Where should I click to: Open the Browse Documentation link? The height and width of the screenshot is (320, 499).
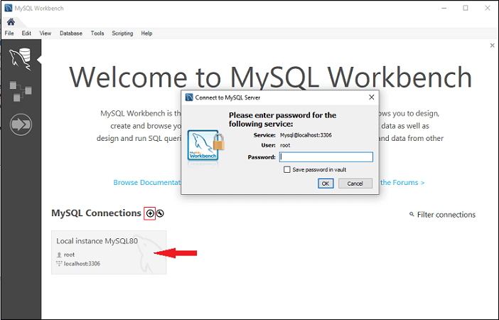coord(146,183)
